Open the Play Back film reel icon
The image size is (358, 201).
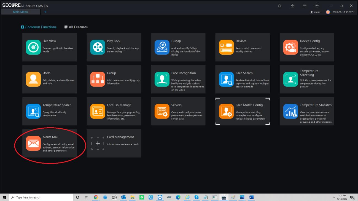point(98,47)
